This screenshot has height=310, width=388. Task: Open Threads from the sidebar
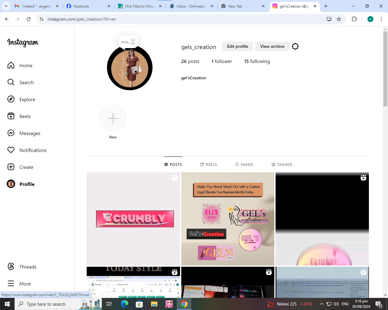(x=28, y=267)
